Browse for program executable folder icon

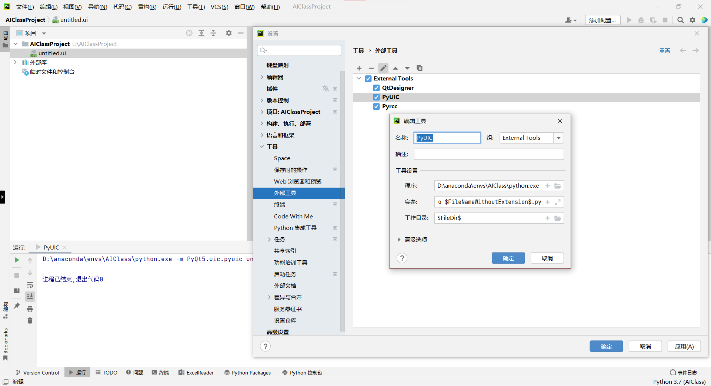[558, 186]
